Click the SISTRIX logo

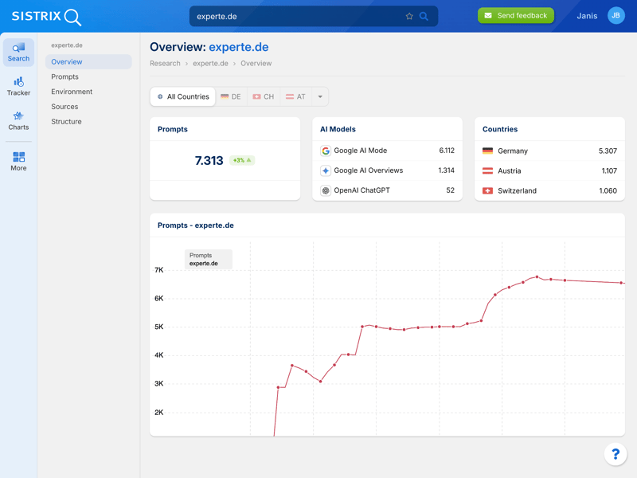pos(46,16)
